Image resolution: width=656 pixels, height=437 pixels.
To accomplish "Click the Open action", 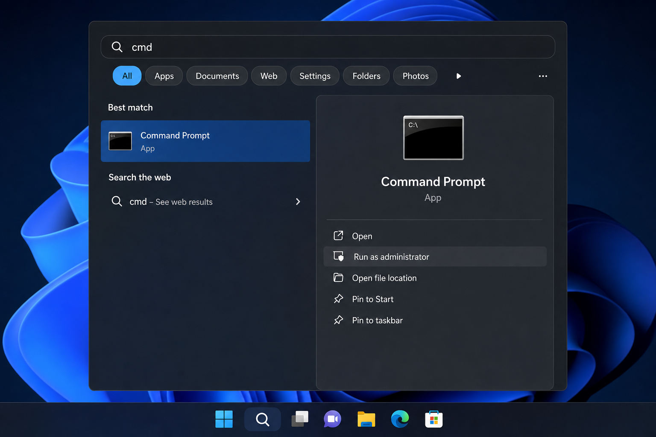I will coord(435,236).
